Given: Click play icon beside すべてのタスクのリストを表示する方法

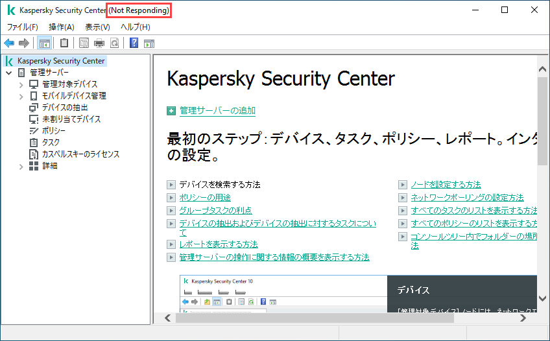Looking at the screenshot, I should pos(403,211).
